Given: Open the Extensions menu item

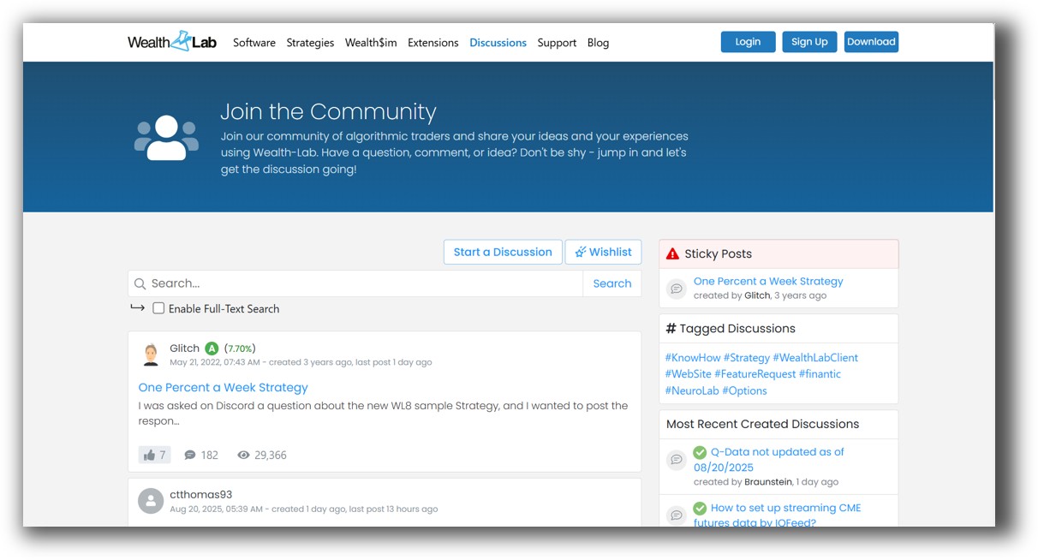Looking at the screenshot, I should [432, 42].
